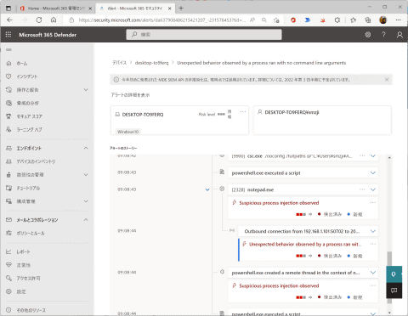The width and height of the screenshot is (408, 316).
Task: Expand the Outbound connection from 192.168.1.101 row
Action: [x=373, y=231]
